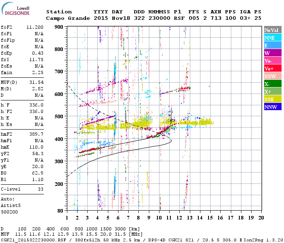Screen dimensions: 284x243
Task: Click the CGK21_2015322230000.RSF filename
Action: (x=33, y=240)
